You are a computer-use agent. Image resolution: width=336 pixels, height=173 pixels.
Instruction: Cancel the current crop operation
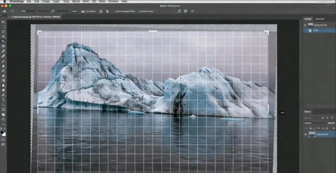pyautogui.click(x=186, y=11)
